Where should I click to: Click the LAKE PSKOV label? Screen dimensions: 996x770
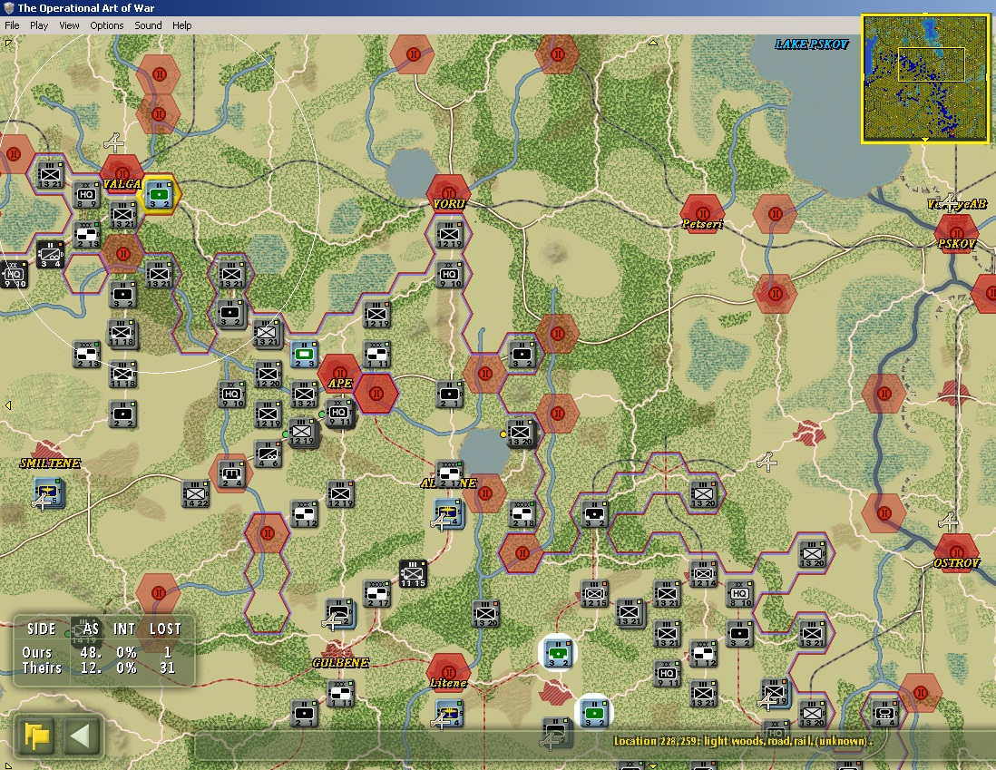click(x=812, y=44)
